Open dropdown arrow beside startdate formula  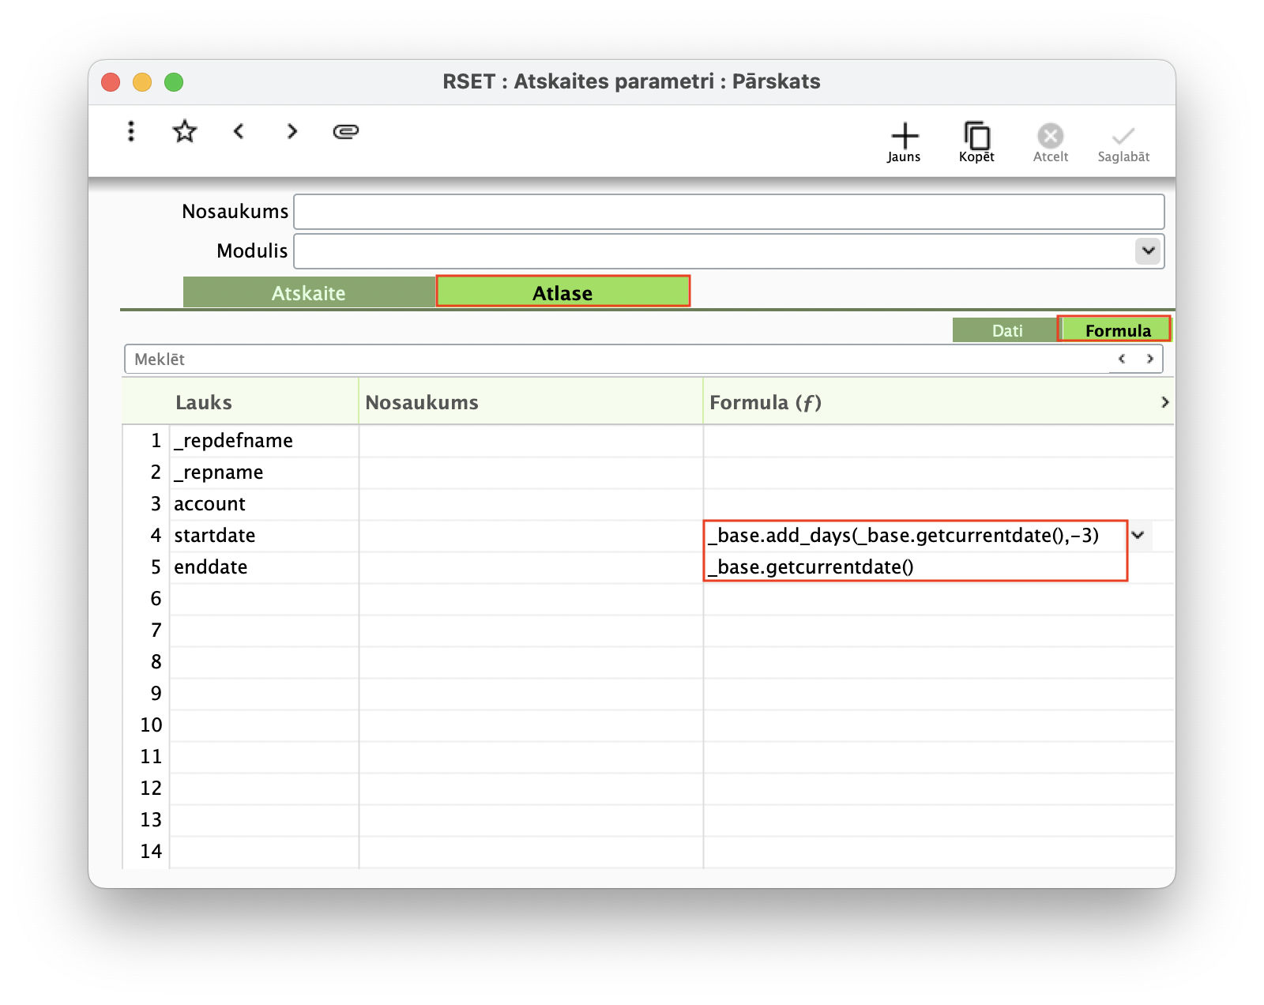(1138, 535)
